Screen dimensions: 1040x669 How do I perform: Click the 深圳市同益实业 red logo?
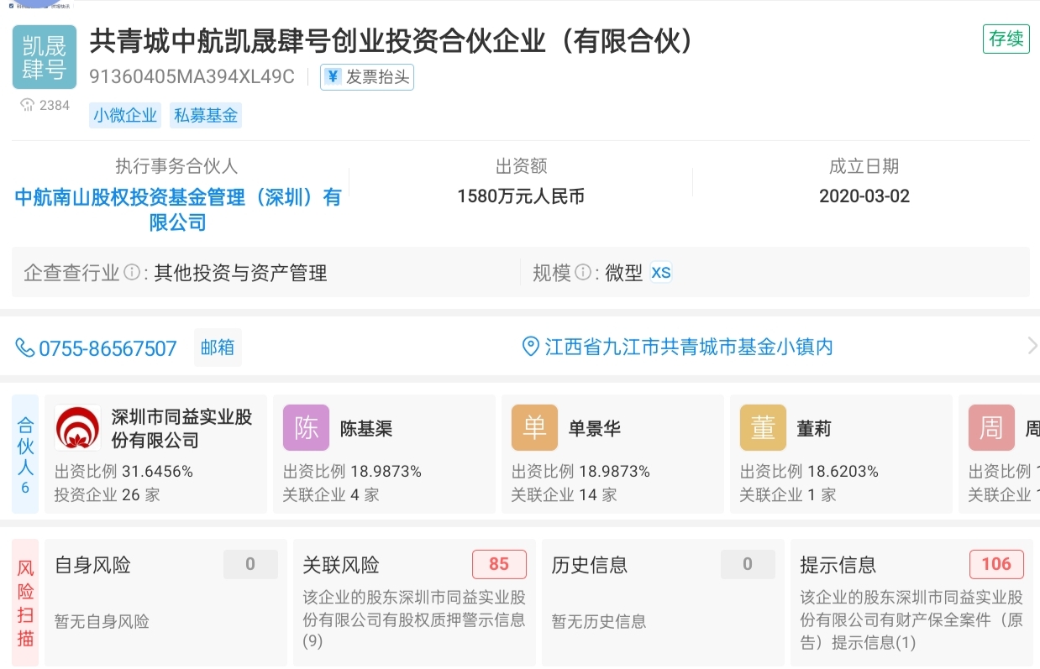pyautogui.click(x=78, y=428)
